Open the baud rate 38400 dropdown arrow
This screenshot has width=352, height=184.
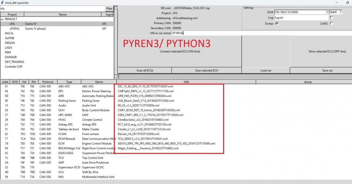point(340,12)
